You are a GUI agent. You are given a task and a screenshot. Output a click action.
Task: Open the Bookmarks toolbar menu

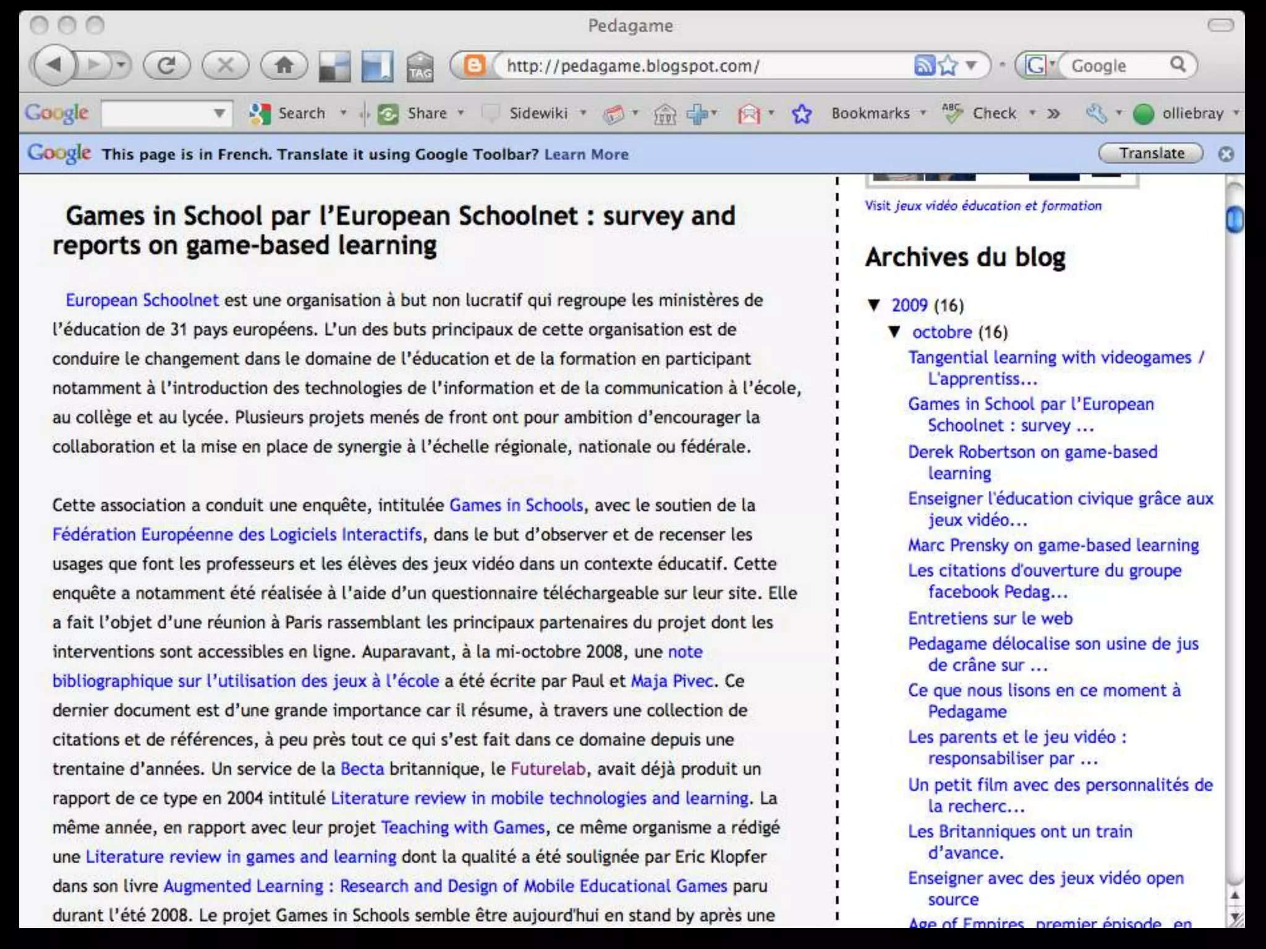click(x=870, y=114)
